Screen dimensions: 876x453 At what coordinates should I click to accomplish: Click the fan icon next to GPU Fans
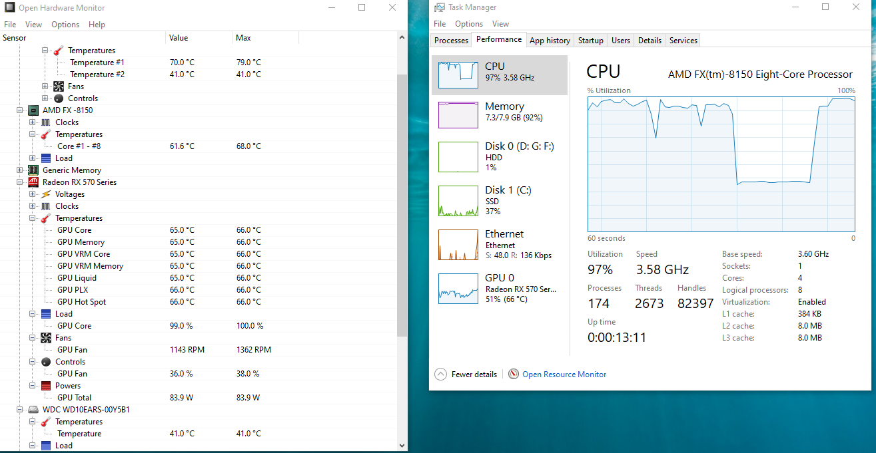click(46, 338)
